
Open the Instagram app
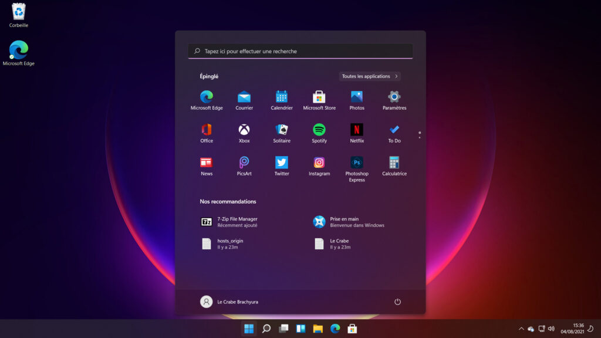pos(319,166)
